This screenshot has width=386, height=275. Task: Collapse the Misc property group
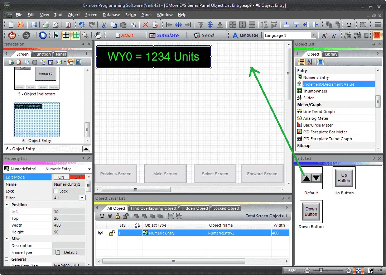(7, 238)
